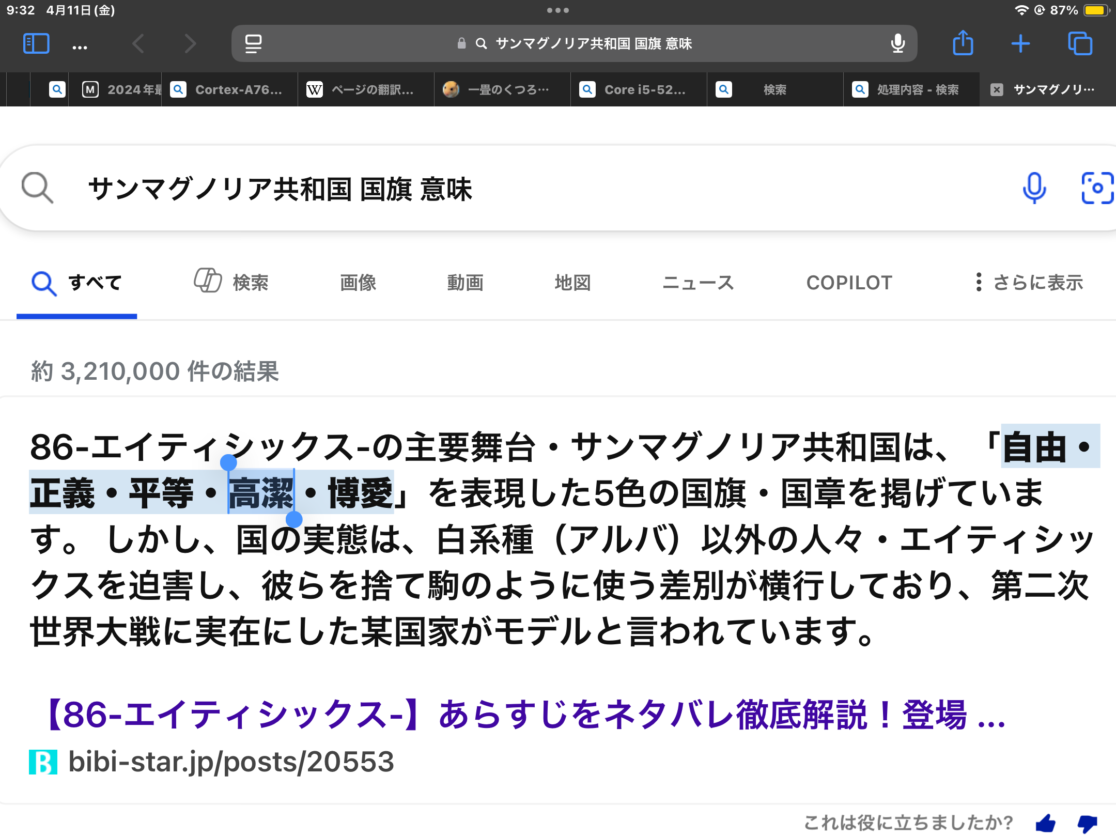The image size is (1116, 837).
Task: Open a new tab with the plus icon
Action: click(1020, 44)
